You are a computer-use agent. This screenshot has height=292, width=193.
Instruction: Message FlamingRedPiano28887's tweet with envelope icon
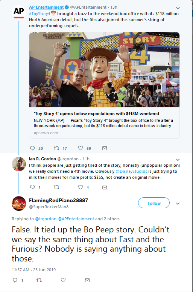click(x=87, y=280)
